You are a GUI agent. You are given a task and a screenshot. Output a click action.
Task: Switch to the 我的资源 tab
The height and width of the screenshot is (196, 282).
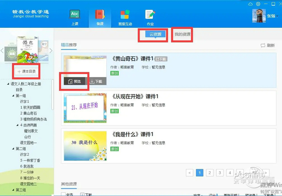182,34
